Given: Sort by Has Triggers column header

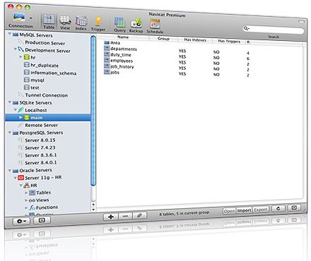Looking at the screenshot, I should pos(229,41).
